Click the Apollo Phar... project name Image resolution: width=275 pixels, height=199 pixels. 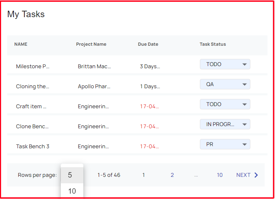coord(94,86)
